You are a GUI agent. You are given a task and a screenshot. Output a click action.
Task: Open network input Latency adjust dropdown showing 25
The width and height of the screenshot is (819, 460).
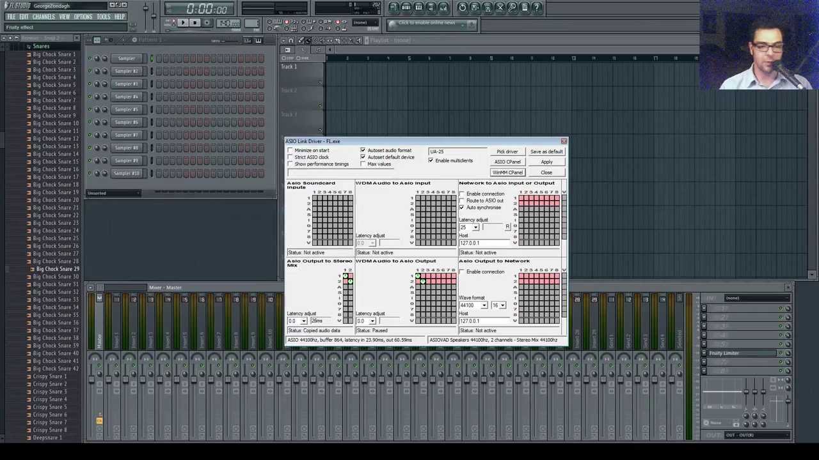pyautogui.click(x=475, y=227)
